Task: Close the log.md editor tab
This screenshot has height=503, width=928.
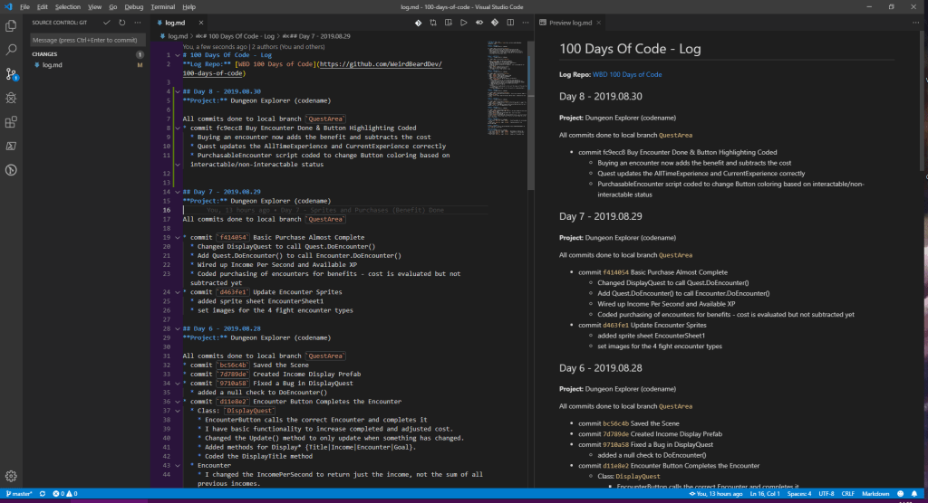Action: tap(200, 23)
